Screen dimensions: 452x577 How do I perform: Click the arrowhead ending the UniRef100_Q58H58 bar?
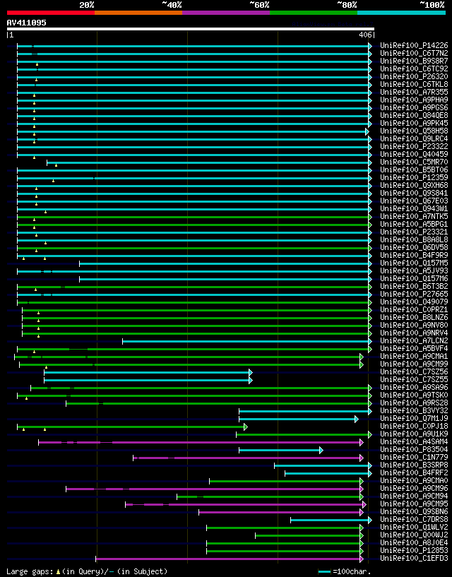point(367,131)
